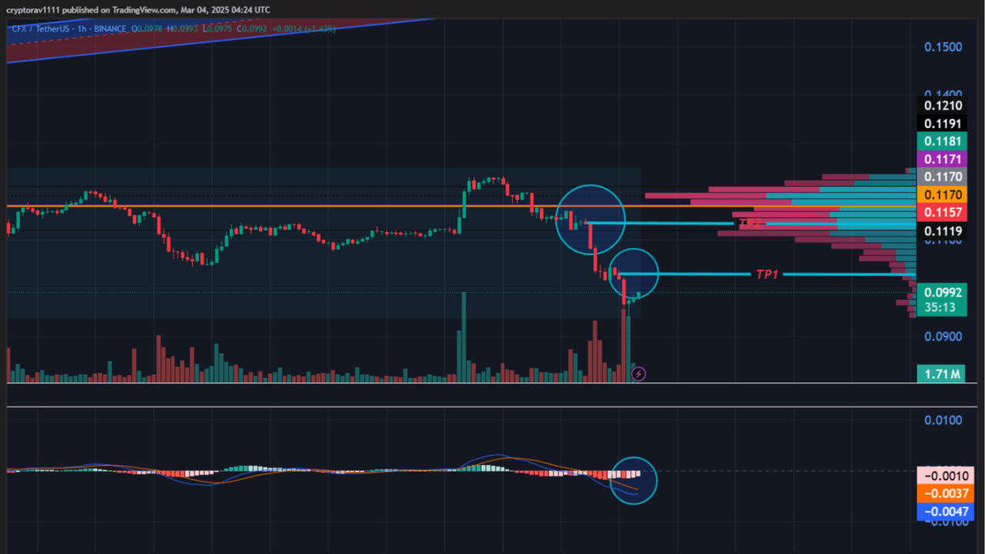This screenshot has height=554, width=985.
Task: Click the purple lightning bolt icon on the volume pane
Action: [639, 374]
